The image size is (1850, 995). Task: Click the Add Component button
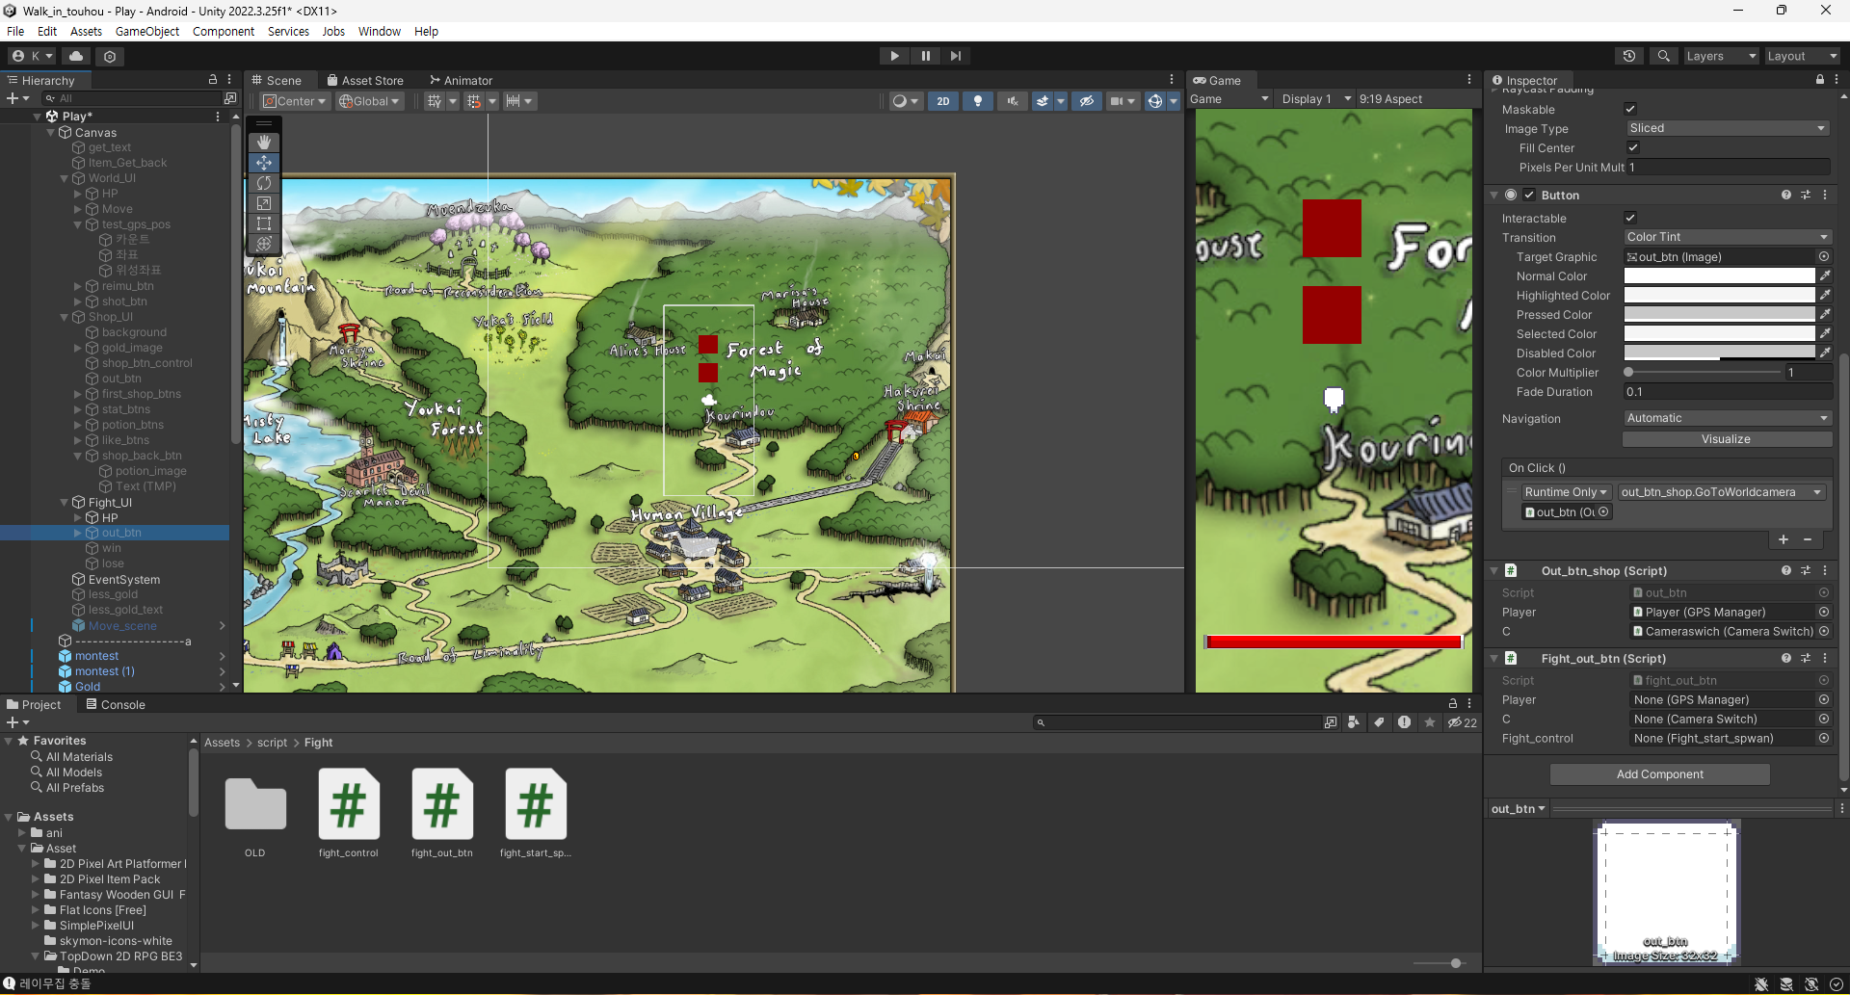(1659, 774)
